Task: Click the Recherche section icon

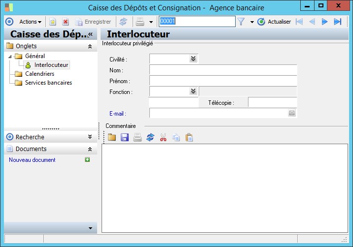Action: coord(10,137)
